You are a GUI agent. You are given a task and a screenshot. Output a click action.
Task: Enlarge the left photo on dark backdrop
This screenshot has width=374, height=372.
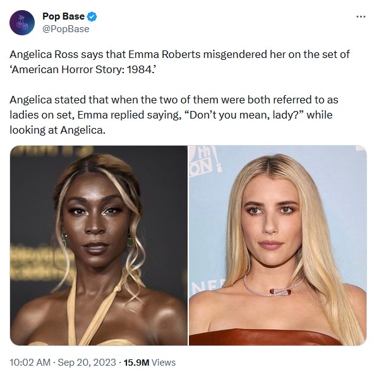pos(99,245)
